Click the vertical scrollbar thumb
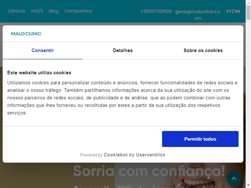Image resolution: width=251 pixels, height=188 pixels. pos(248,13)
